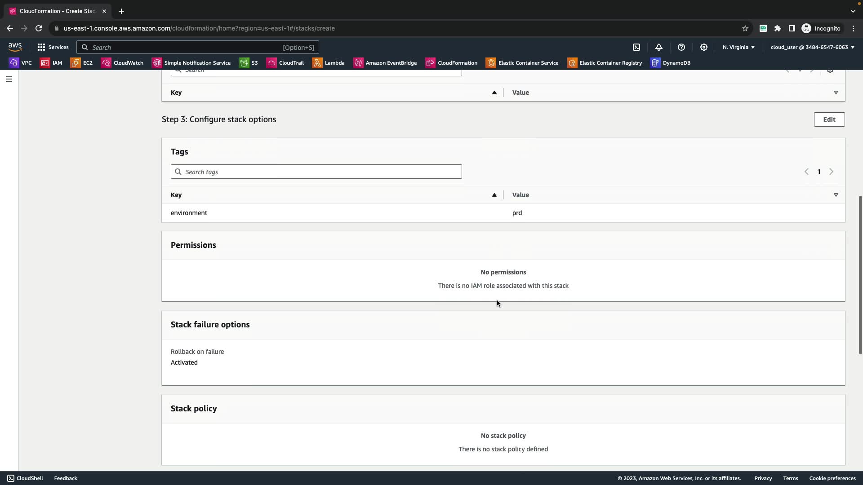Click the help question mark icon

[681, 47]
